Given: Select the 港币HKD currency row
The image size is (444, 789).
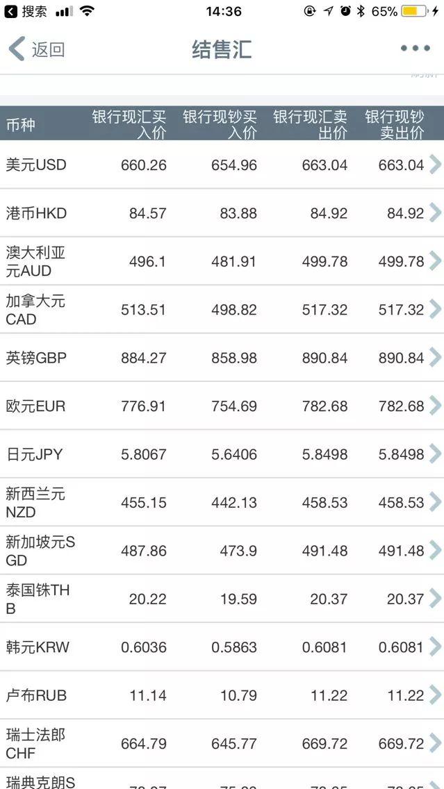Looking at the screenshot, I should point(222,213).
